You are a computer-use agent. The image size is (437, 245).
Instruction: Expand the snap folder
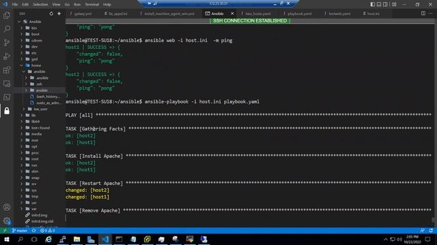[x=21, y=178]
